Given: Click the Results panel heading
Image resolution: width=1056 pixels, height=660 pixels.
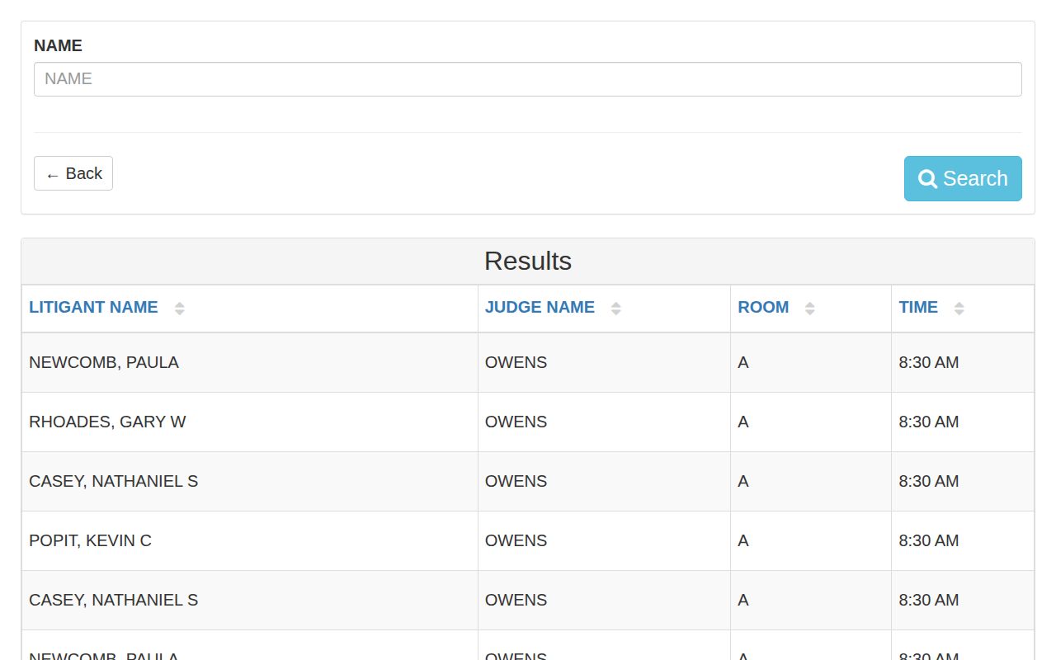Looking at the screenshot, I should (x=528, y=261).
